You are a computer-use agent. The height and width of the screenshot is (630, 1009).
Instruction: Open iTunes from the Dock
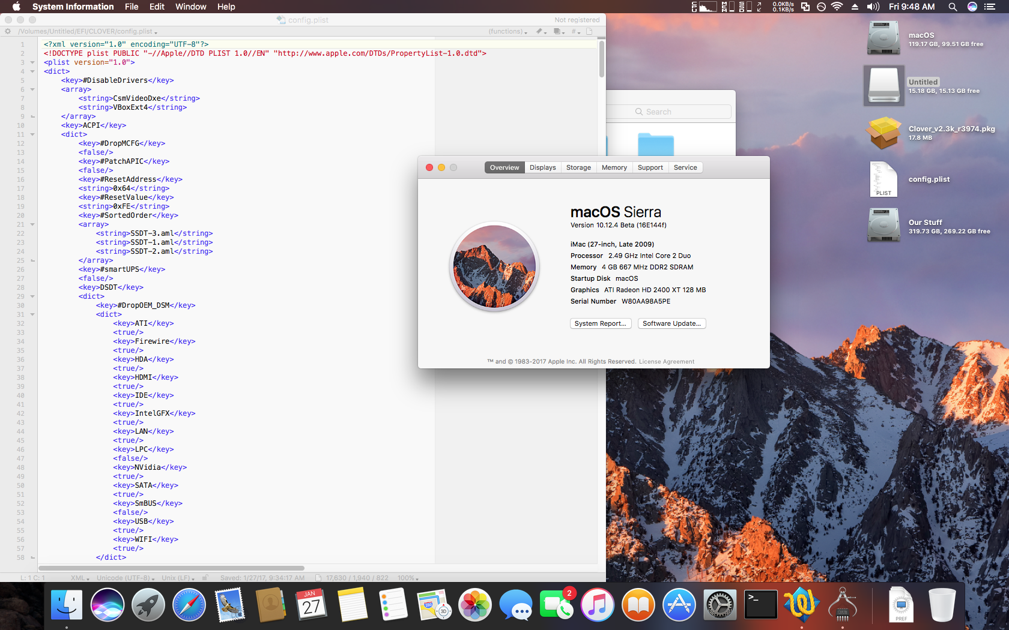click(598, 605)
